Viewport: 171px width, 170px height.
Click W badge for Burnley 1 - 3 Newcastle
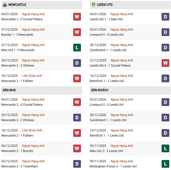(77, 32)
